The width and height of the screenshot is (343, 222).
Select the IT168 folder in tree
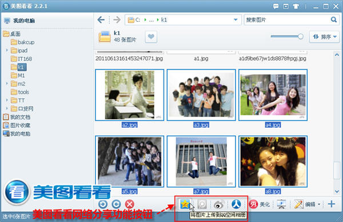[x=22, y=59]
